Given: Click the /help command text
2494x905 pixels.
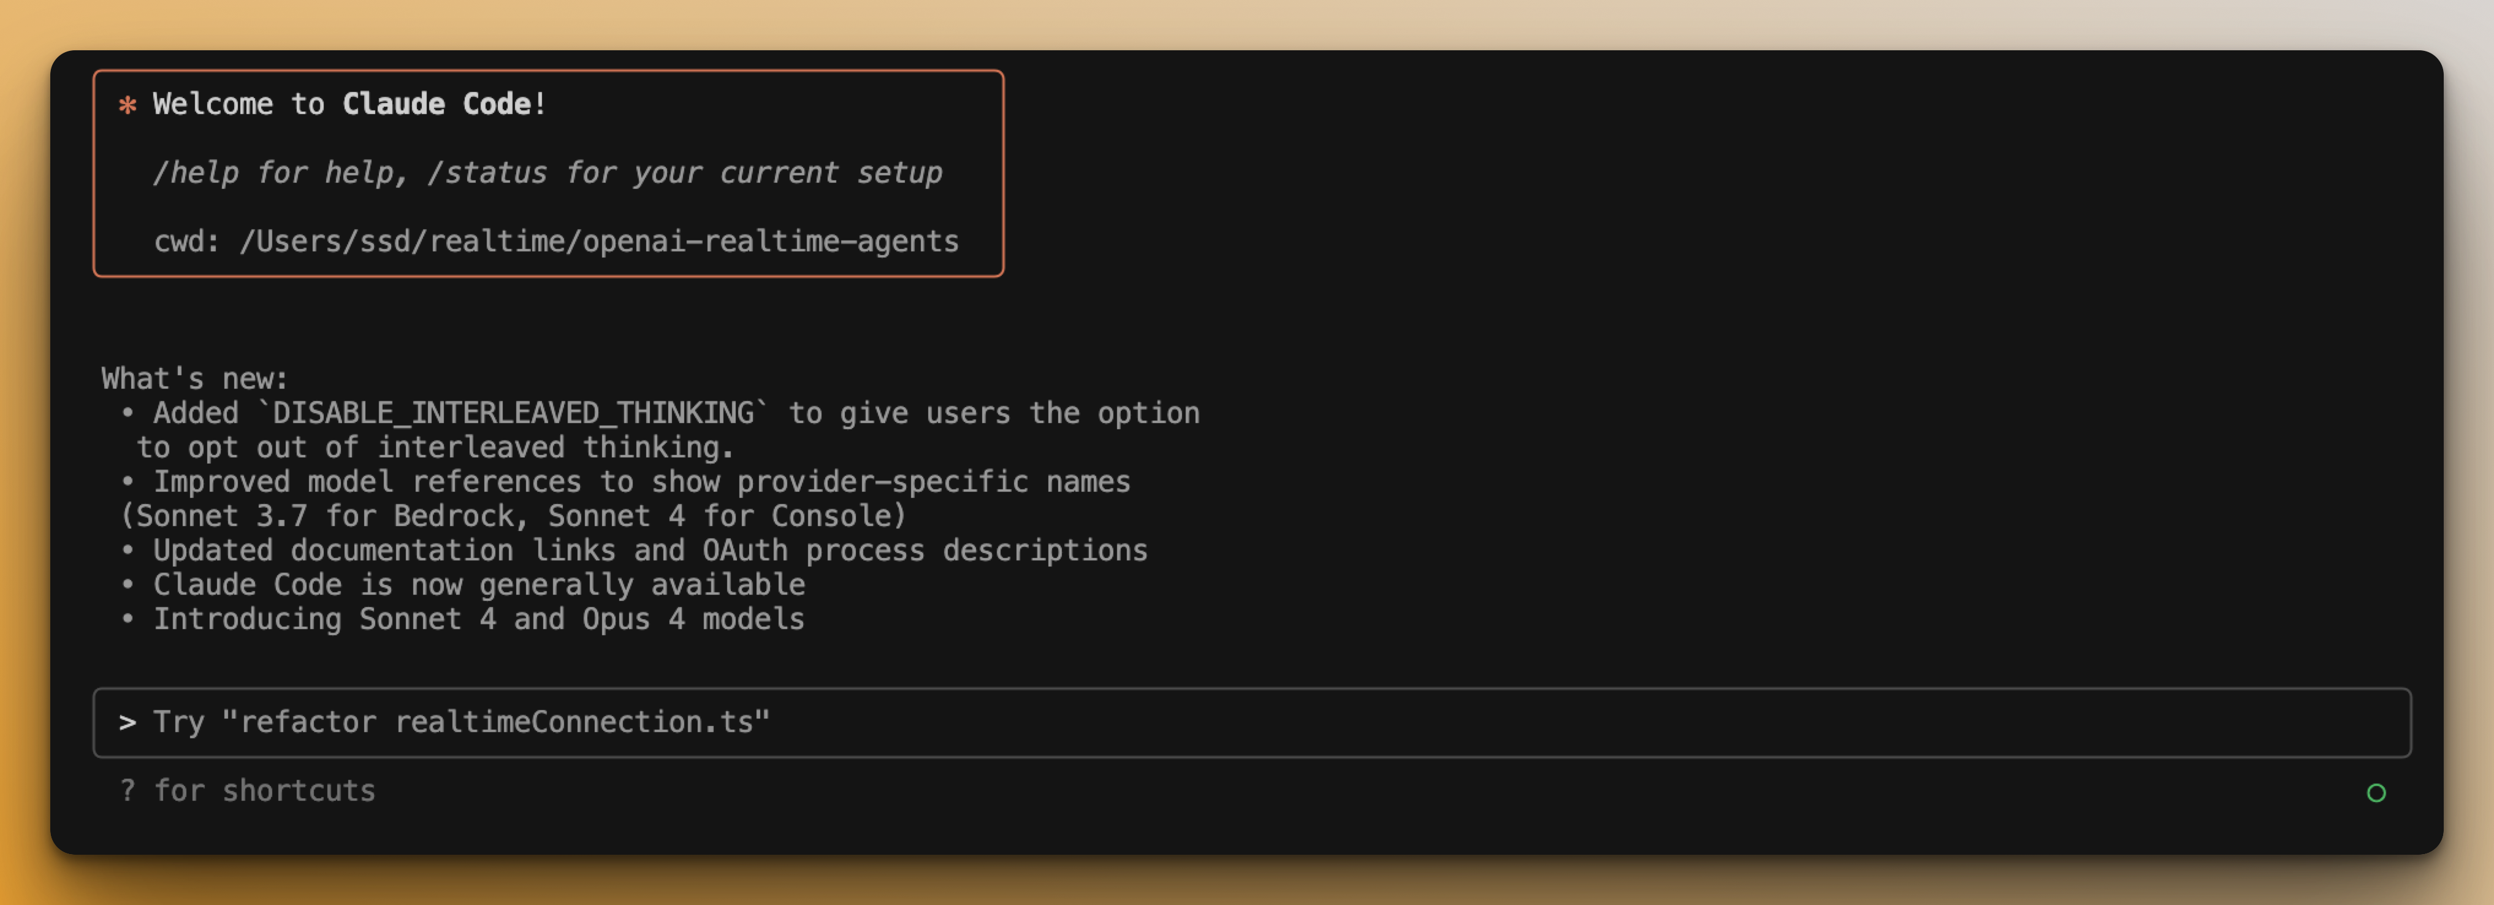Looking at the screenshot, I should [x=196, y=172].
